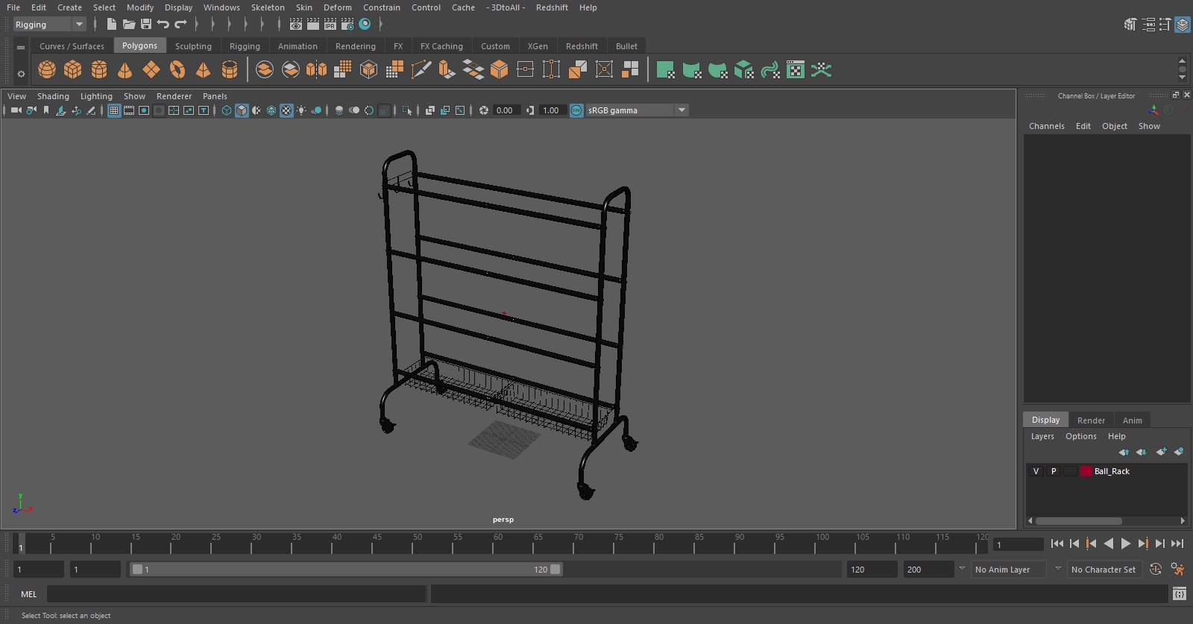
Task: Switch to the Rendering shelf tab
Action: pyautogui.click(x=356, y=46)
